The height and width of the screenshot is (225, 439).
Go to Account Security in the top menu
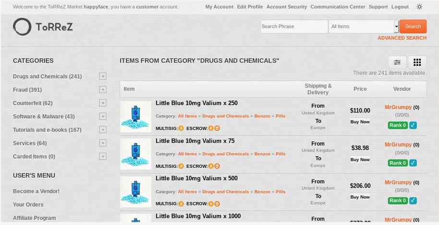pos(286,7)
